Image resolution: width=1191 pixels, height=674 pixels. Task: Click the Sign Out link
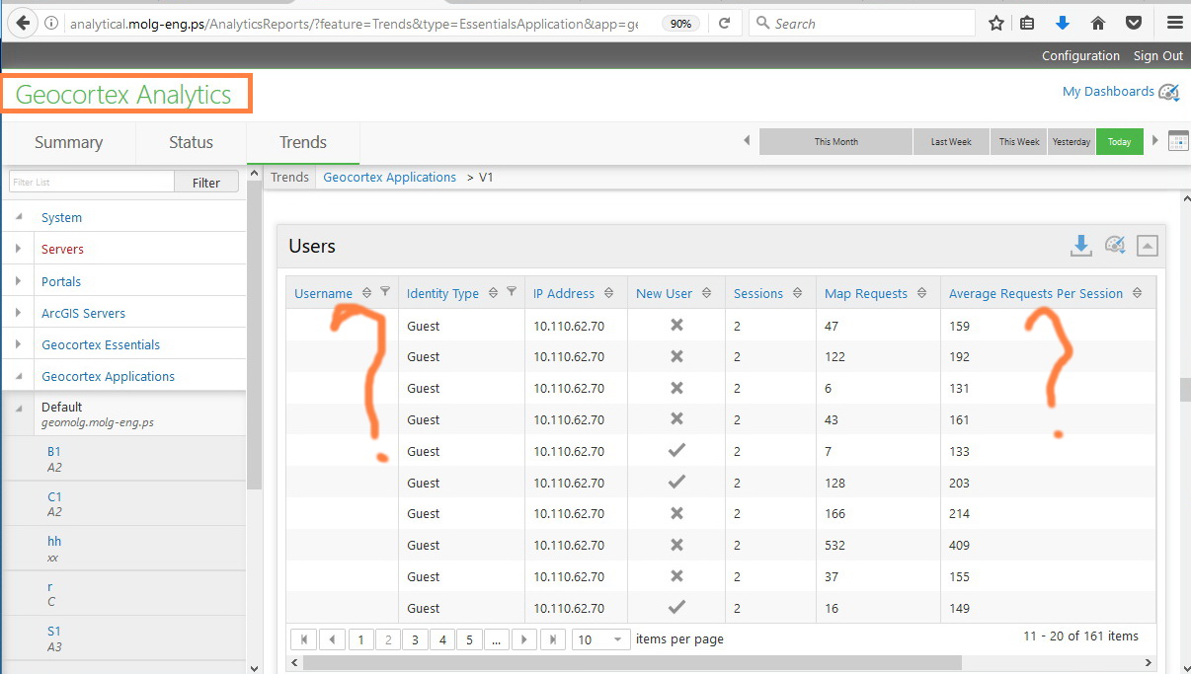(x=1158, y=56)
